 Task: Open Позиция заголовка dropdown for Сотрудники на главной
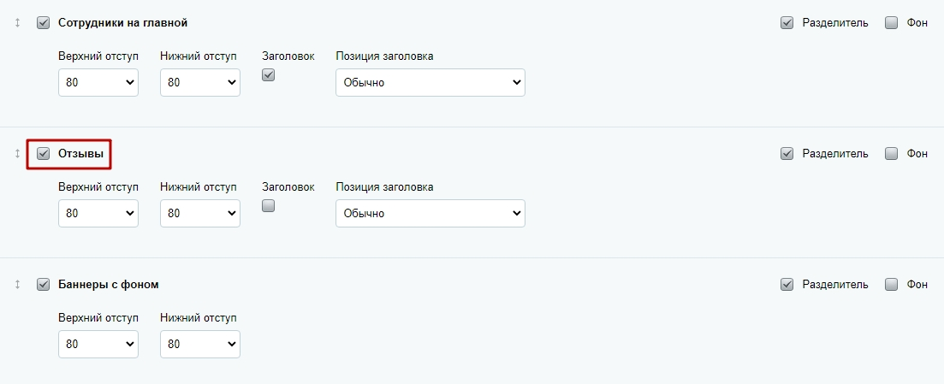point(430,83)
